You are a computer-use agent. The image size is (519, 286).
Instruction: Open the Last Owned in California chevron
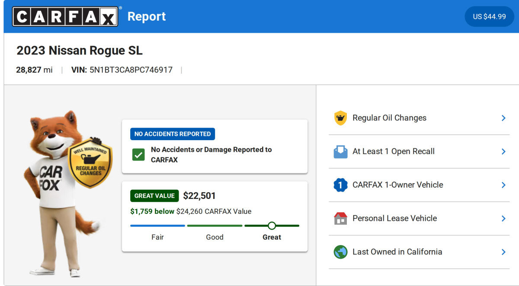tap(503, 252)
